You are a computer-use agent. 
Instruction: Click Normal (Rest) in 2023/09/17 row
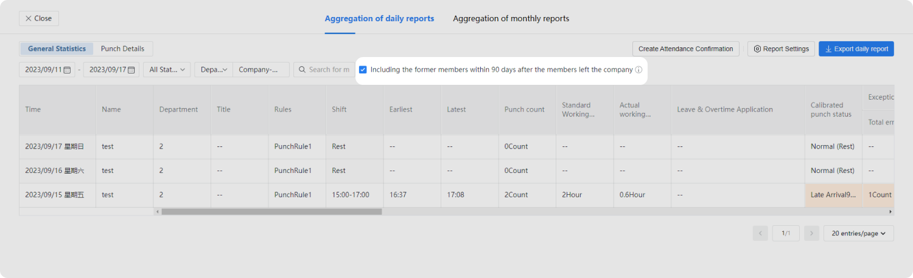click(x=833, y=147)
